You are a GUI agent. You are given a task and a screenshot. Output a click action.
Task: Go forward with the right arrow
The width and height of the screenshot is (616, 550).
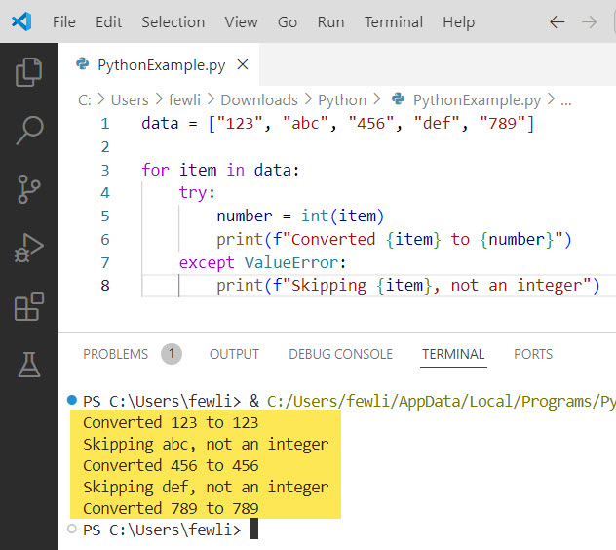pos(589,22)
